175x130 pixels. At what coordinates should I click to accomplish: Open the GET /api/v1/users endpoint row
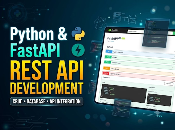click(140, 53)
